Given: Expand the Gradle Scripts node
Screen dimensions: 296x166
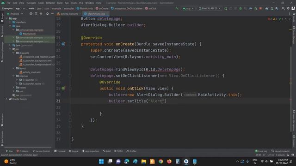Looking at the screenshot, I should pyautogui.click(x=6, y=99).
